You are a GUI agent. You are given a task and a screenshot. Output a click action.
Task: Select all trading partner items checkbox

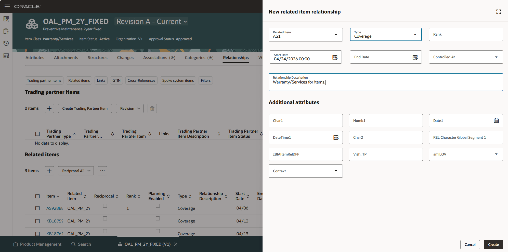click(x=37, y=134)
